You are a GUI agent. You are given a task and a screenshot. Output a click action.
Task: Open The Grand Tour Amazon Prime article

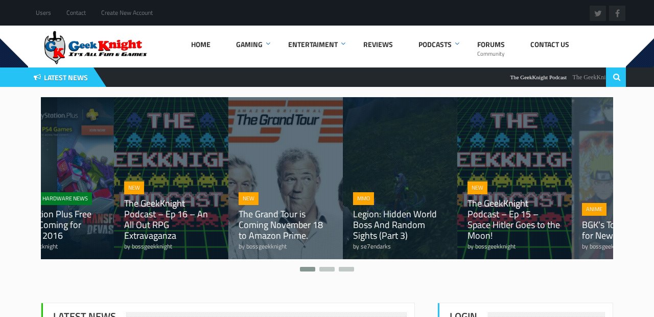click(x=281, y=225)
